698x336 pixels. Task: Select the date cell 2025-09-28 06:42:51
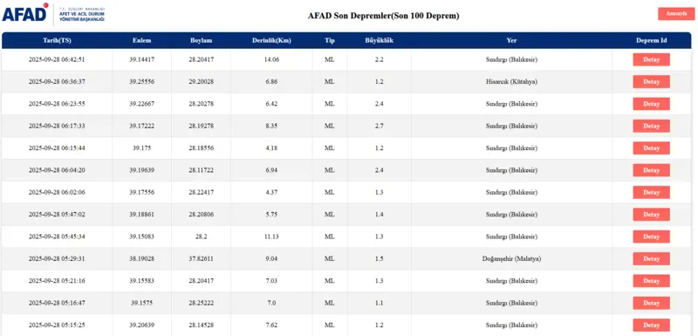(x=57, y=59)
